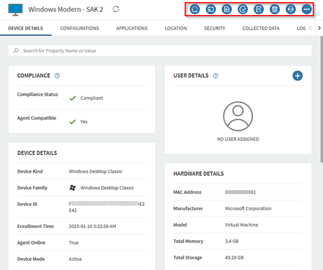Open the three-dots more actions menu
This screenshot has width=323, height=270.
click(307, 9)
